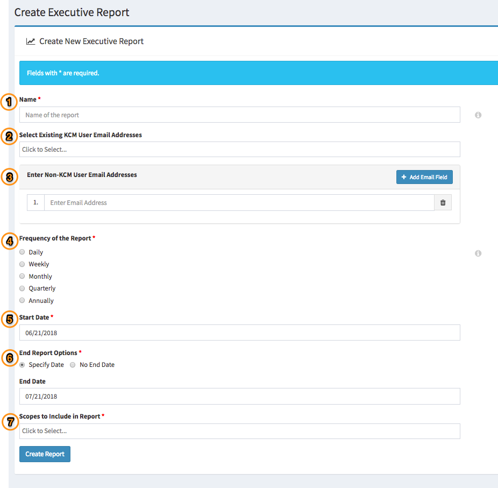Select the Daily report frequency

tap(22, 252)
